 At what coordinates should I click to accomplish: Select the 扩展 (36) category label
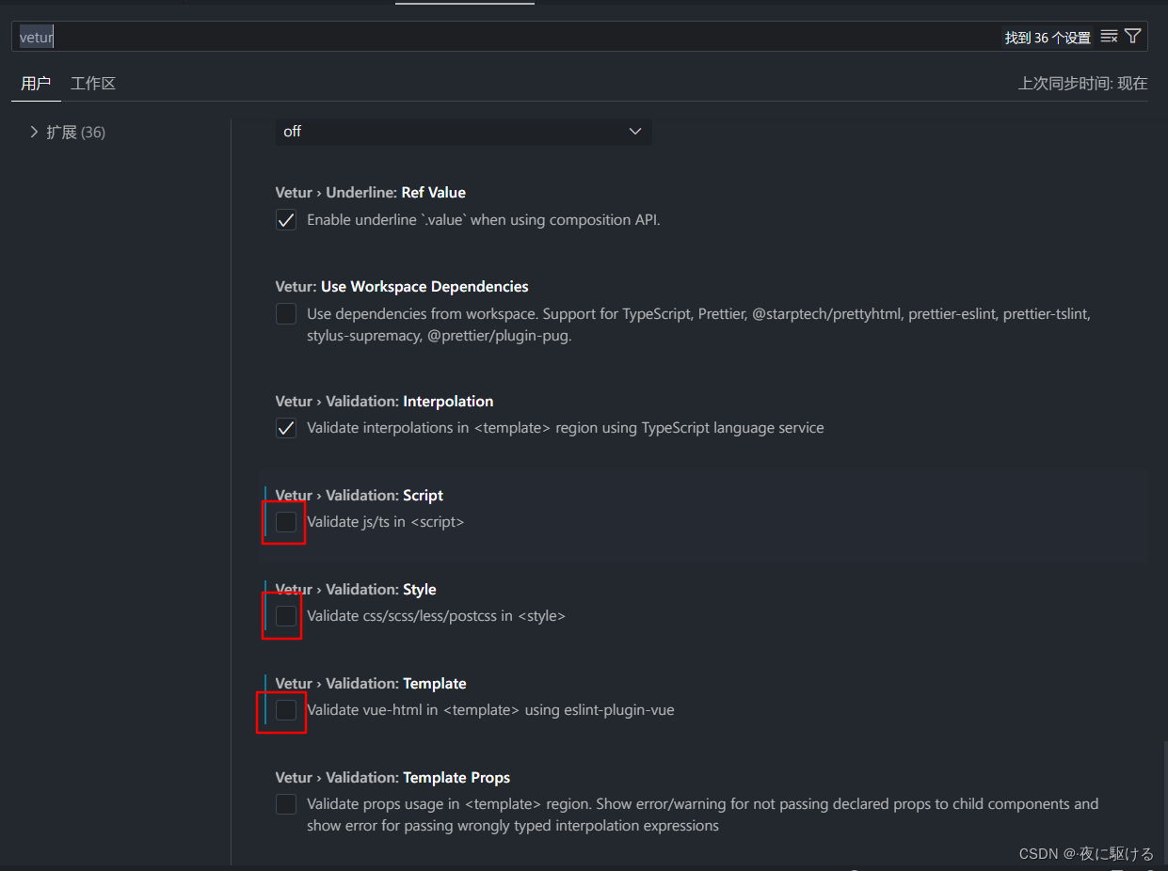point(75,133)
